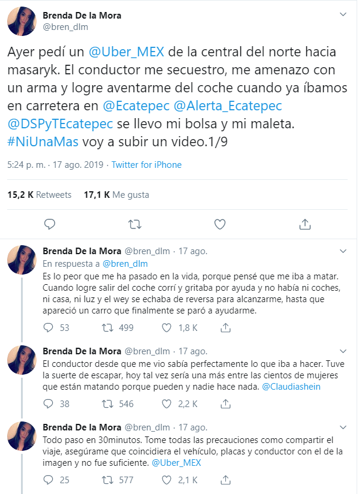Image resolution: width=359 pixels, height=494 pixels.
Task: Open Brenda De la Mora's main avatar
Action: click(22, 21)
